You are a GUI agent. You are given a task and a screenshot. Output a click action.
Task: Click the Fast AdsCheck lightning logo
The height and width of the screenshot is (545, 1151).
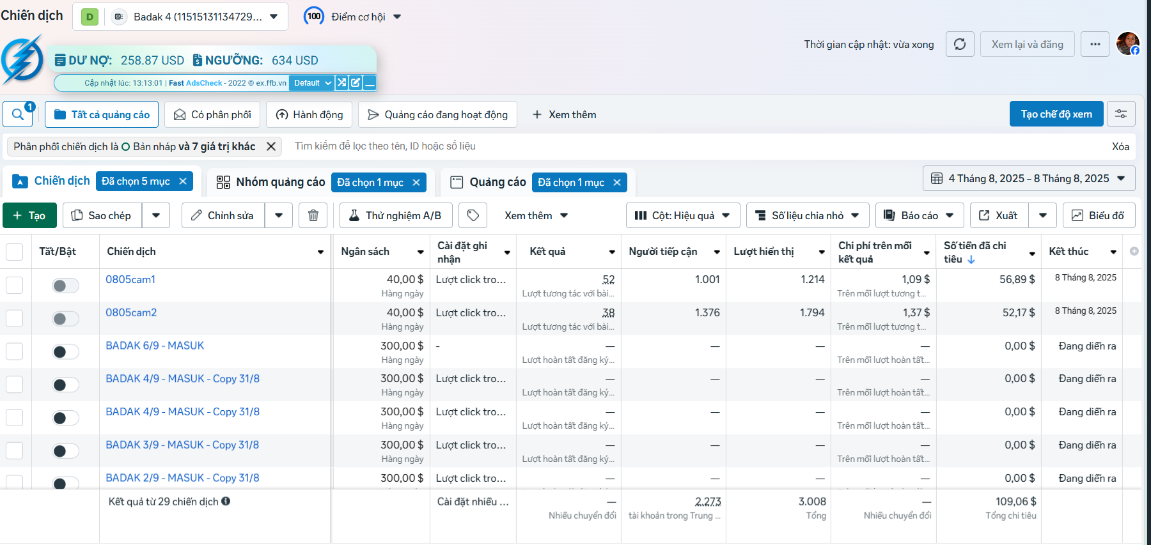point(22,60)
